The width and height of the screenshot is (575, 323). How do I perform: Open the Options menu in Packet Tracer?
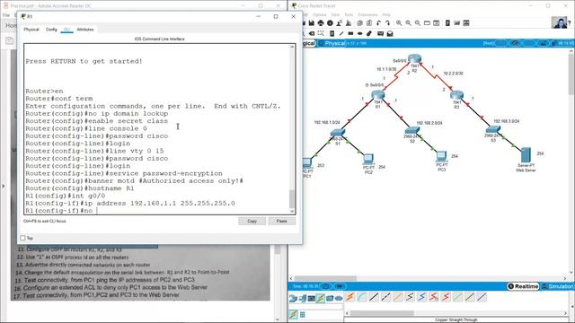[320, 14]
